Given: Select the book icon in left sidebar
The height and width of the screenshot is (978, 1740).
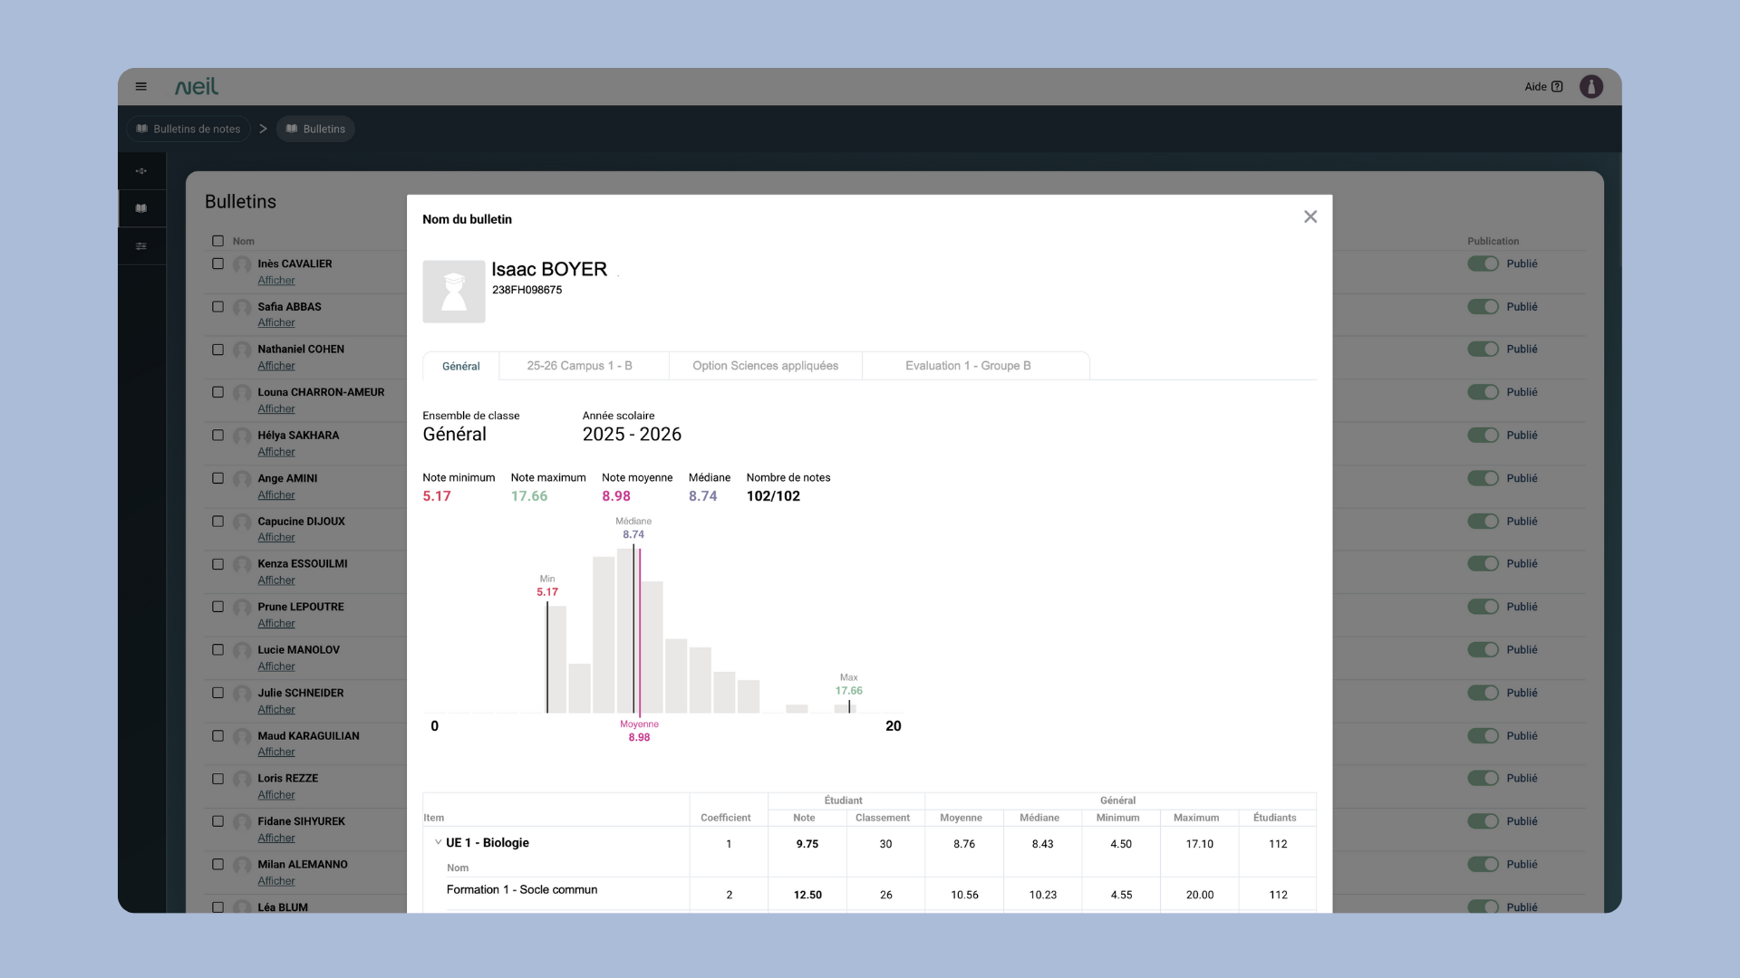Looking at the screenshot, I should pos(141,208).
